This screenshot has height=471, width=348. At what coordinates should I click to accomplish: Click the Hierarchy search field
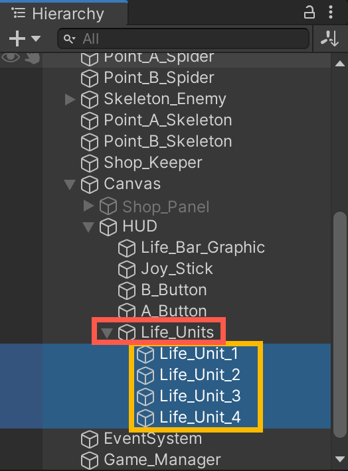[x=183, y=38]
